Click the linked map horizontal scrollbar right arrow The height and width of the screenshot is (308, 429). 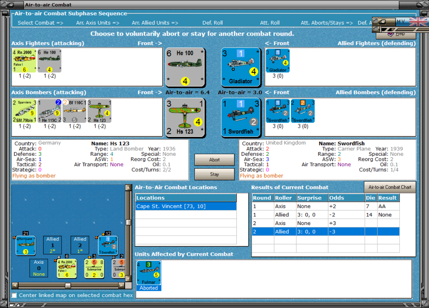tap(122, 285)
